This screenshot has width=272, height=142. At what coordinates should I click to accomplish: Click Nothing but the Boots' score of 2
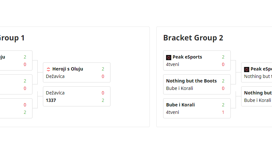[x=223, y=81]
